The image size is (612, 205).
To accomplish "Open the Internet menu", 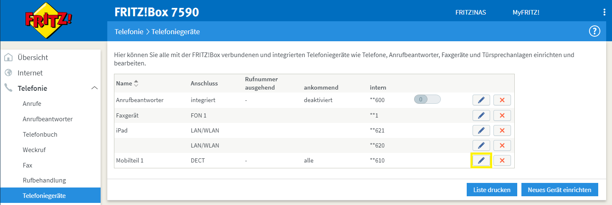I will click(30, 73).
